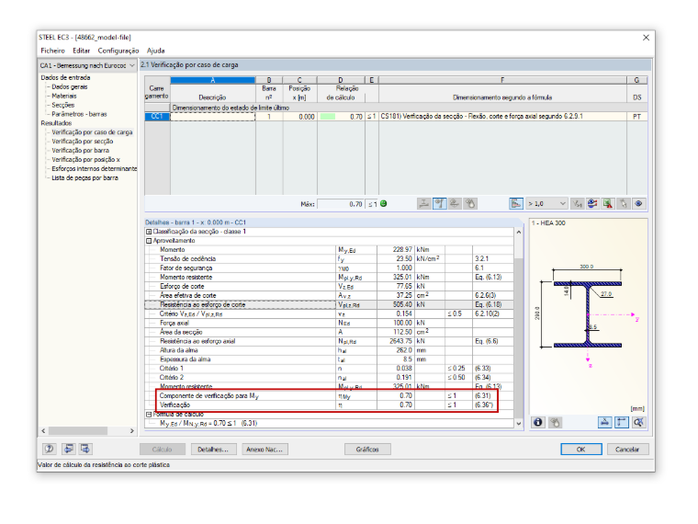
Task: Toggle section principal axes icon
Action: coord(622,422)
